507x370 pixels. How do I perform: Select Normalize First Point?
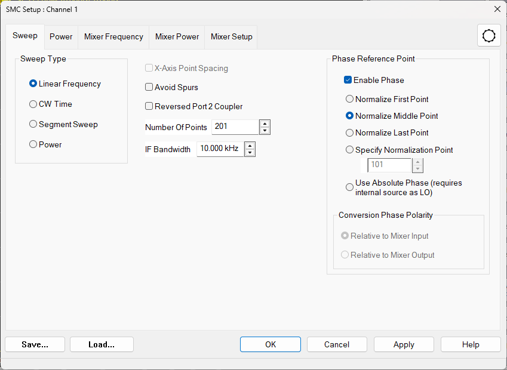click(387, 99)
